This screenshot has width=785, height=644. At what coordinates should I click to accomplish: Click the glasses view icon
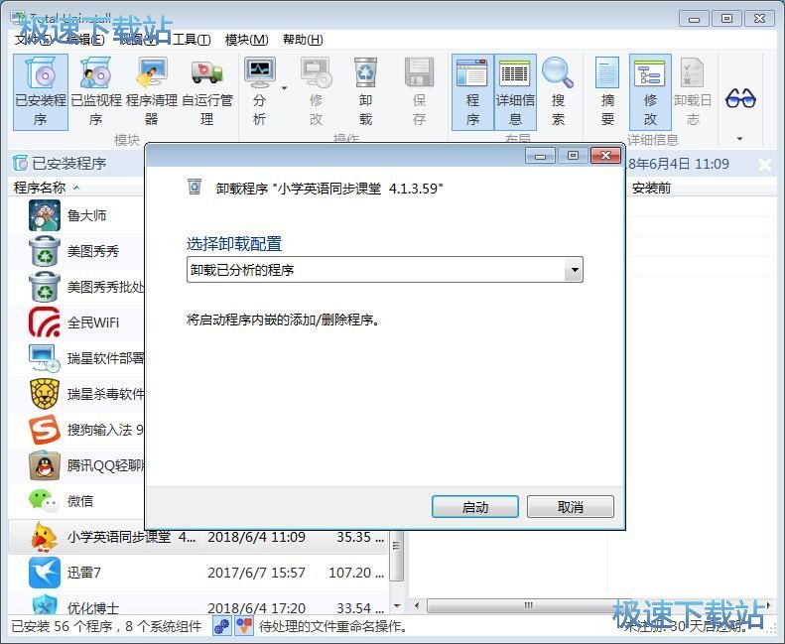[x=740, y=98]
